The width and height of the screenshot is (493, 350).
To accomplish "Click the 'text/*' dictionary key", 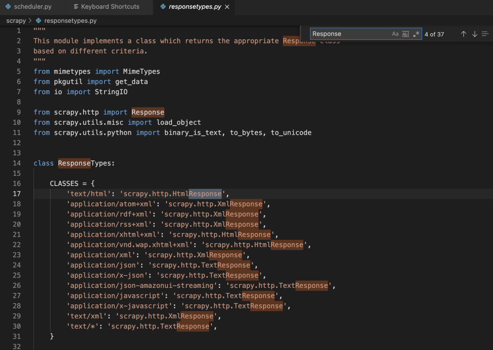I will tap(83, 326).
